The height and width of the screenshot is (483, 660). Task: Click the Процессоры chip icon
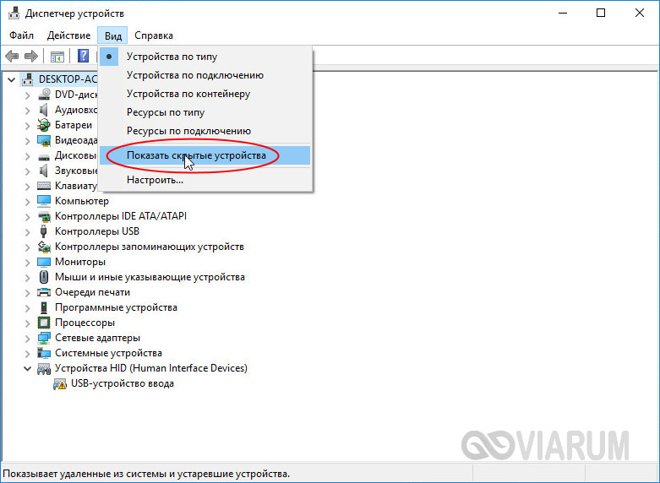click(x=44, y=323)
